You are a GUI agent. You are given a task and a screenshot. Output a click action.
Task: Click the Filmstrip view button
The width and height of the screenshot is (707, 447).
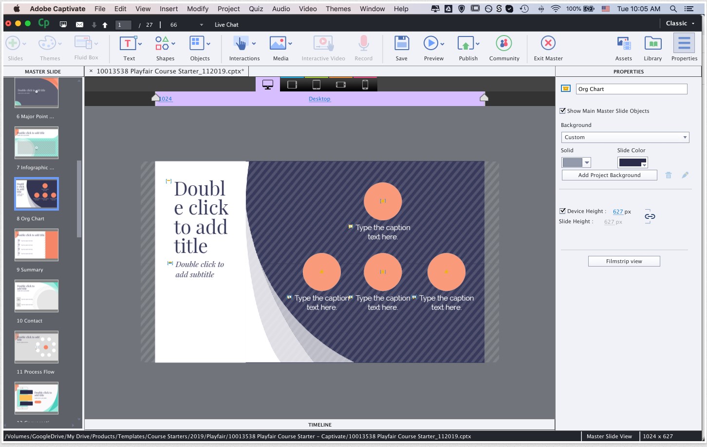624,261
